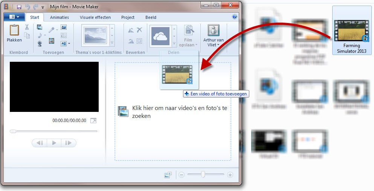The width and height of the screenshot is (374, 191).
Task: Click the preview seek bar handle
Action: tap(13, 131)
